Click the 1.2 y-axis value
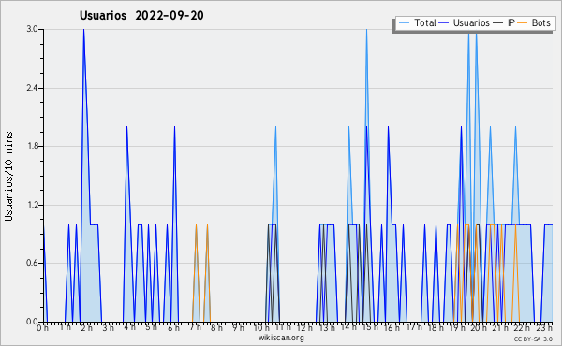 coord(33,205)
